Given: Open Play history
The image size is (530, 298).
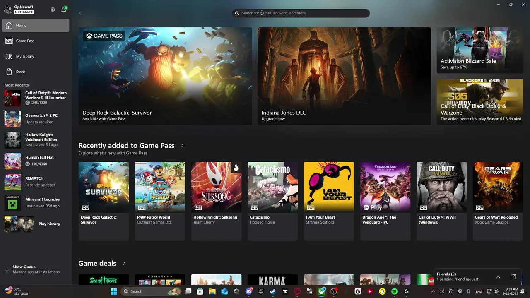Looking at the screenshot, I should pyautogui.click(x=36, y=224).
